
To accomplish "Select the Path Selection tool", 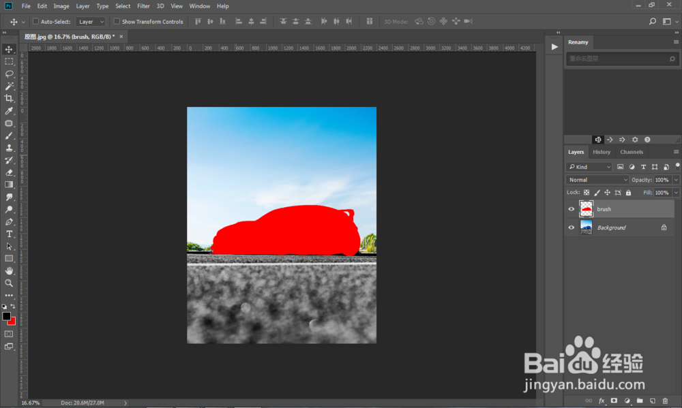I will pyautogui.click(x=9, y=247).
